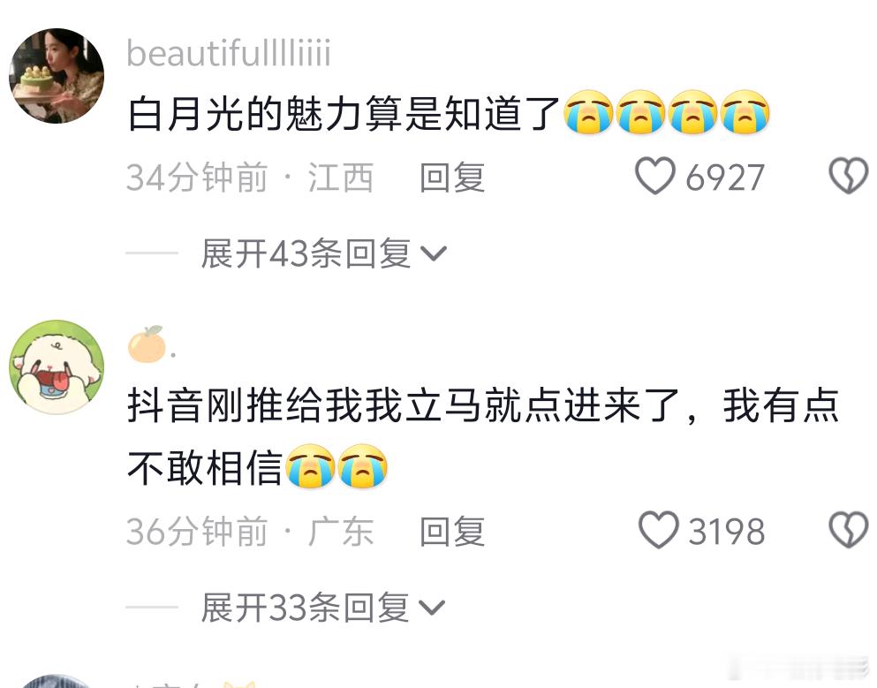Tap the broken heart beside 3198 likes
Image resolution: width=877 pixels, height=688 pixels.
point(849,530)
